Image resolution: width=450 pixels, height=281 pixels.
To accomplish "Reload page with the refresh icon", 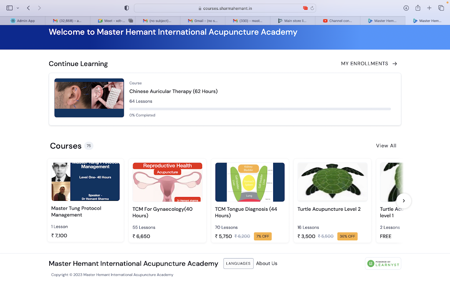I will (312, 8).
